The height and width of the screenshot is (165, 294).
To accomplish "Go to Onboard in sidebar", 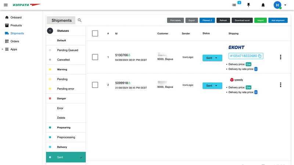I will coord(16,17).
